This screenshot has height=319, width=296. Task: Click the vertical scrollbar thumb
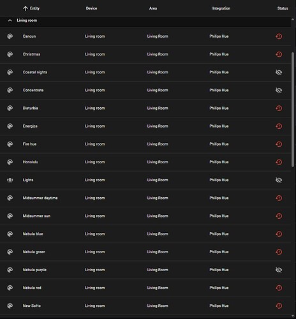click(x=293, y=110)
